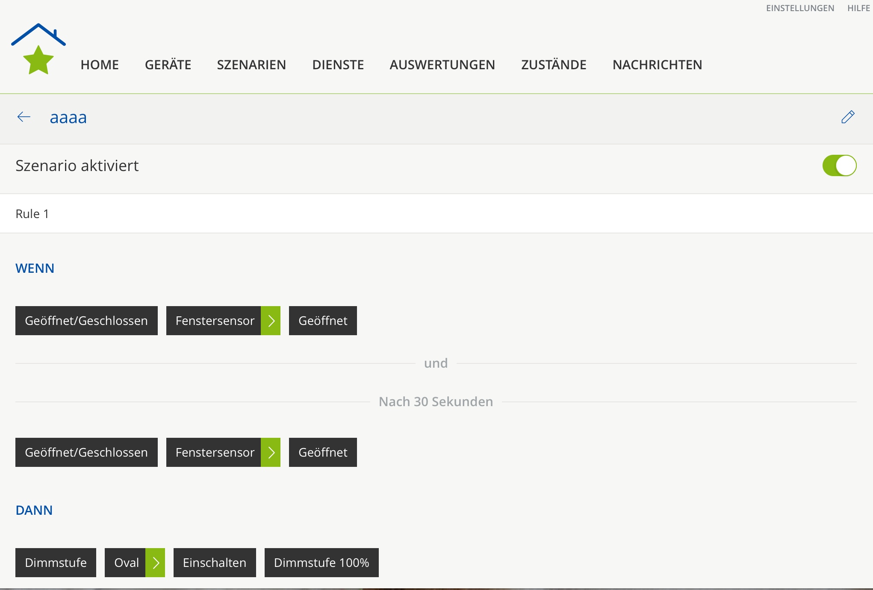Switch to ZUSTÄNDE page
Screen dimensions: 873x590
(x=554, y=65)
